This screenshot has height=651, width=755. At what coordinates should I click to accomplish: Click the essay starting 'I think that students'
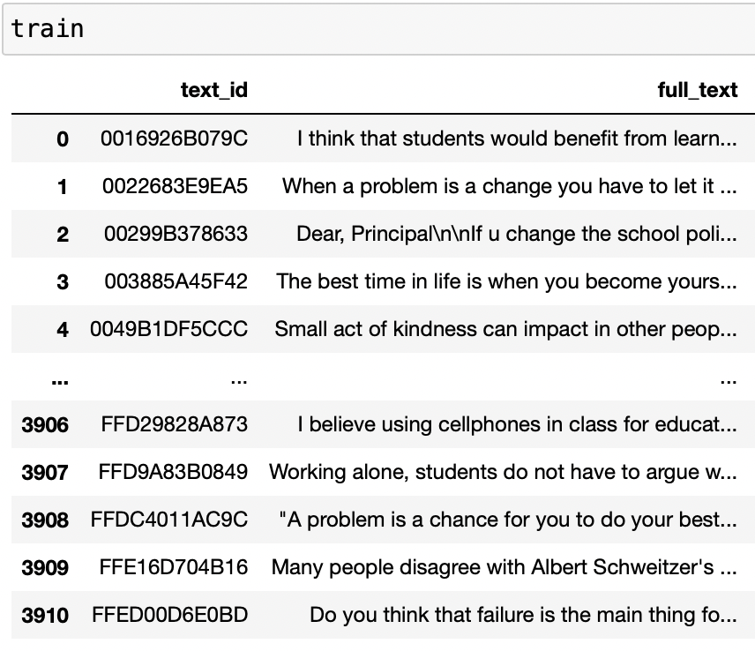pos(517,138)
